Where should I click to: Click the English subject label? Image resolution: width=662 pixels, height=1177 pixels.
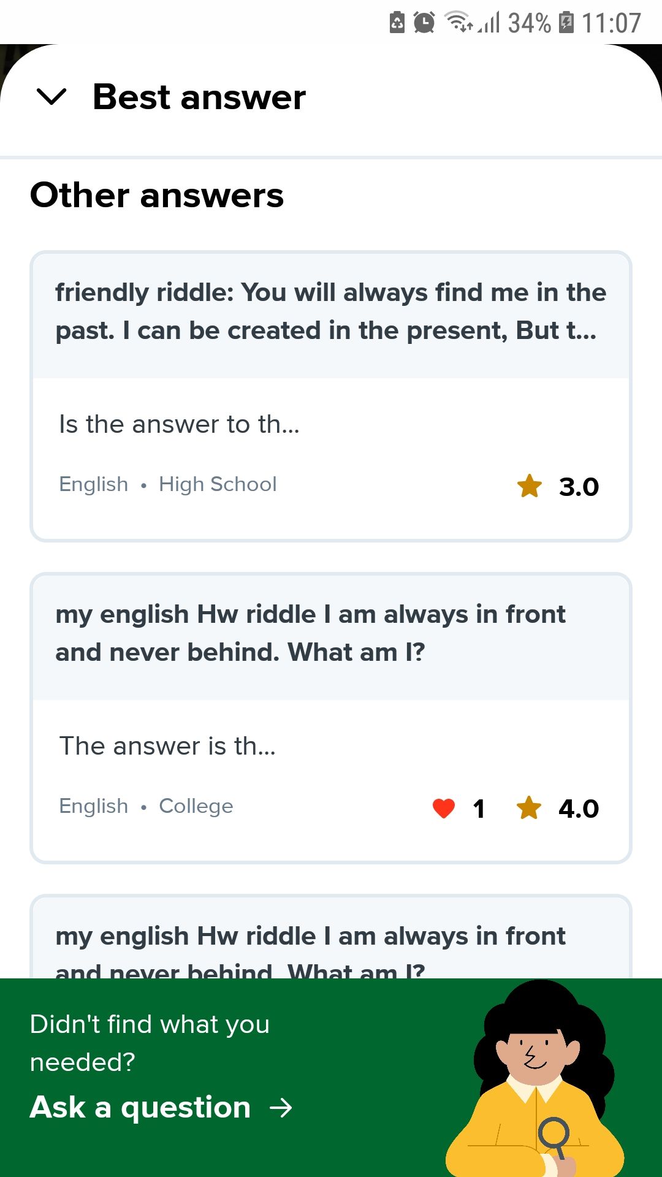(x=93, y=484)
